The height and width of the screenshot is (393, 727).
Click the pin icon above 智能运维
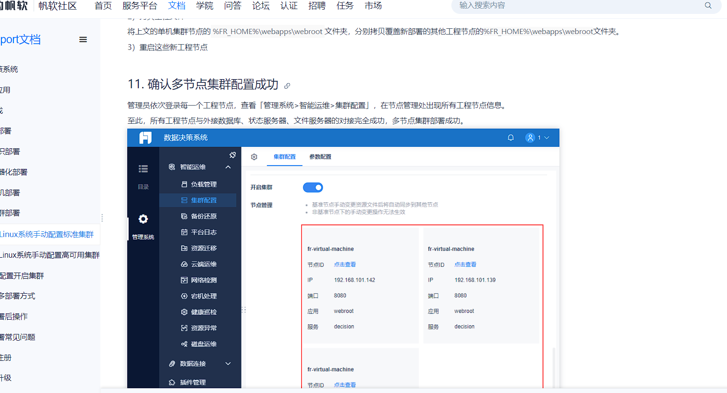[232, 155]
